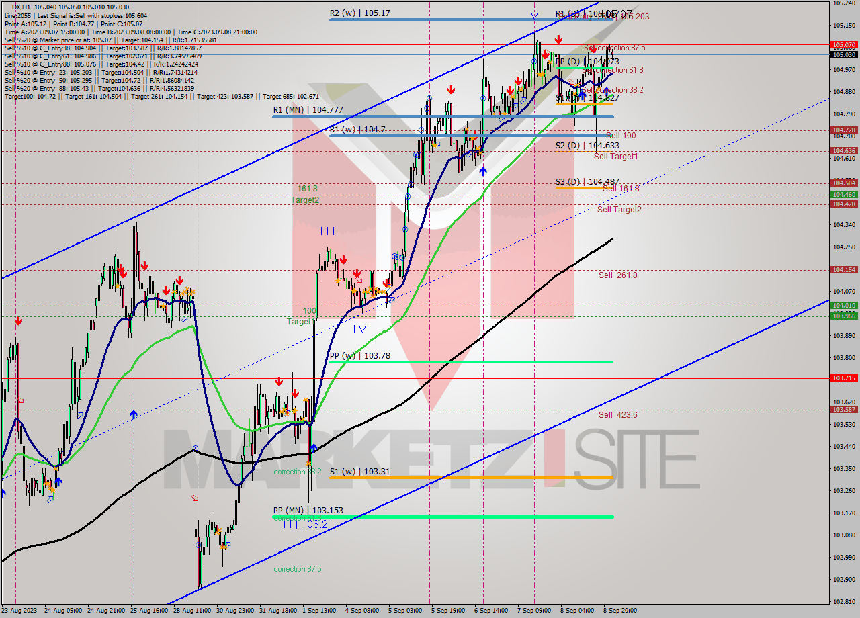
Task: Select the 'PP (MN) | 103.153' label
Action: [308, 511]
